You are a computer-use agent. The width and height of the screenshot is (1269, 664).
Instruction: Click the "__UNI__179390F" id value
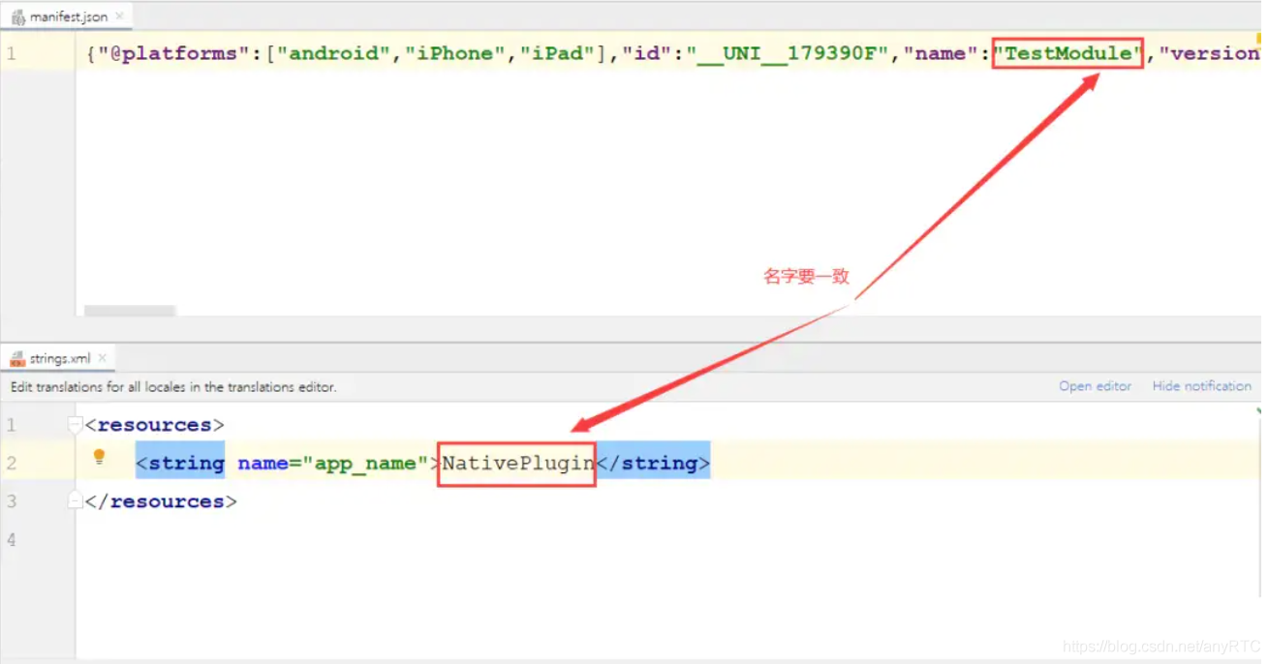tap(788, 53)
